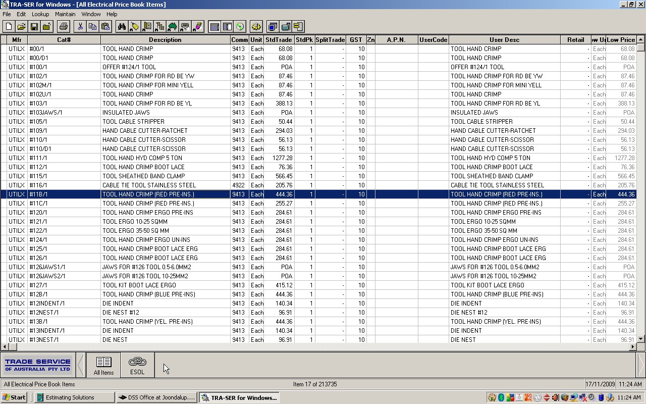Image resolution: width=646 pixels, height=404 pixels.
Task: Click the Low Price column header
Action: pyautogui.click(x=621, y=40)
